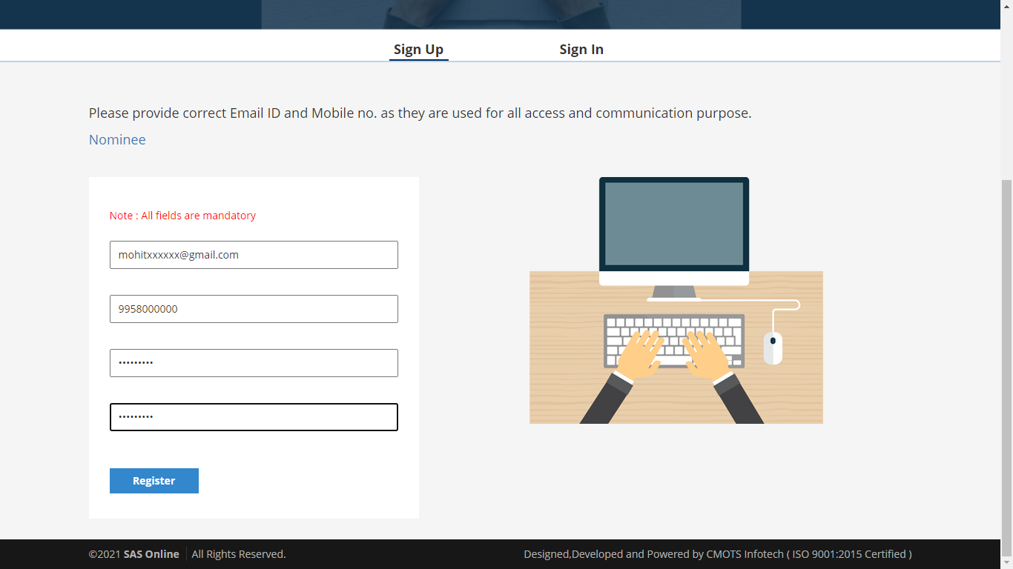The width and height of the screenshot is (1013, 569).
Task: Focus the mobile number field 9958000000
Action: 254,309
